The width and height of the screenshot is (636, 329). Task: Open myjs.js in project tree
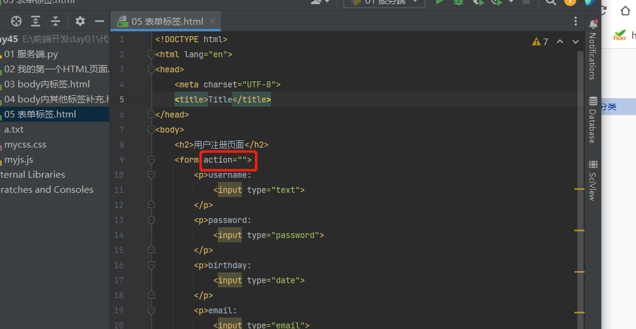(x=19, y=160)
